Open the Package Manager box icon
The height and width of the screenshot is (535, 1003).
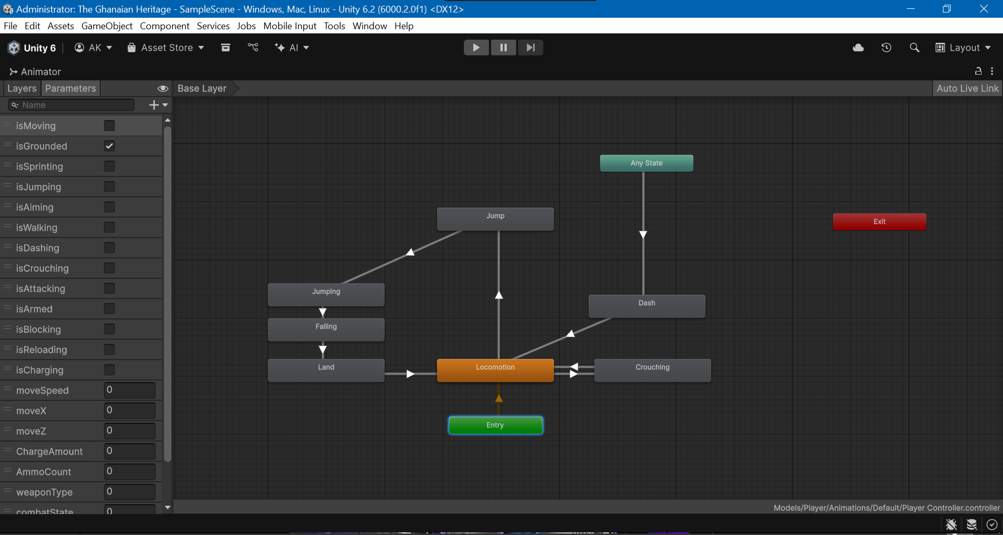[226, 47]
